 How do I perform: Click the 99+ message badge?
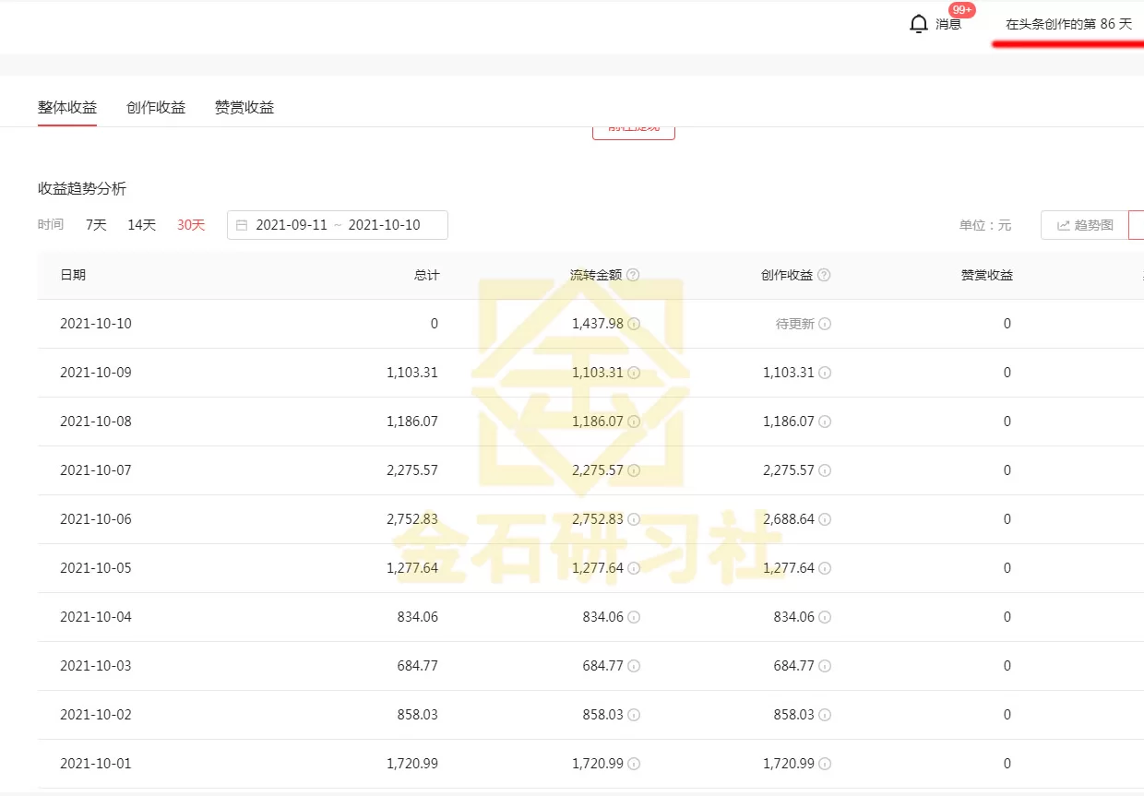961,9
